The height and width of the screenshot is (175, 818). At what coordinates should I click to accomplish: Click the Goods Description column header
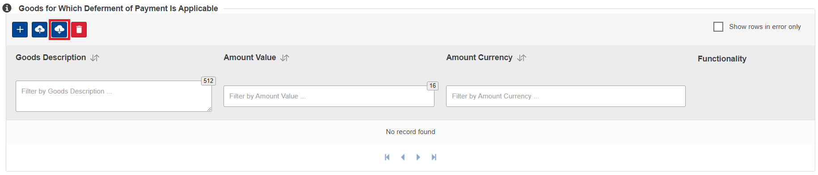click(x=51, y=57)
